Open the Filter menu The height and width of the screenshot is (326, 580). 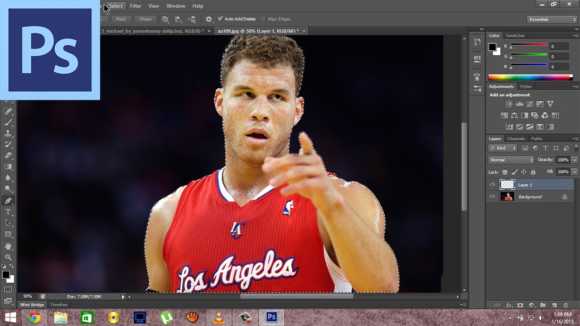135,6
